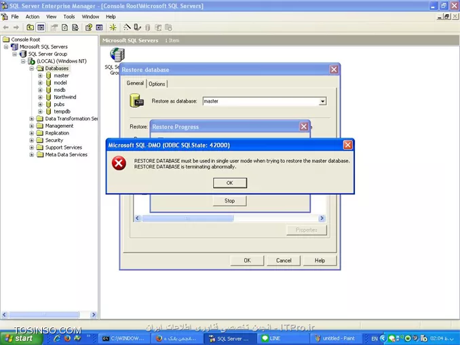460x345 pixels.
Task: Collapse the Databases folder node
Action: pos(32,69)
